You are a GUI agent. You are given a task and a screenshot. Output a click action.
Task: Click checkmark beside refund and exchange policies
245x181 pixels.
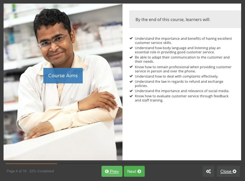pos(131,81)
